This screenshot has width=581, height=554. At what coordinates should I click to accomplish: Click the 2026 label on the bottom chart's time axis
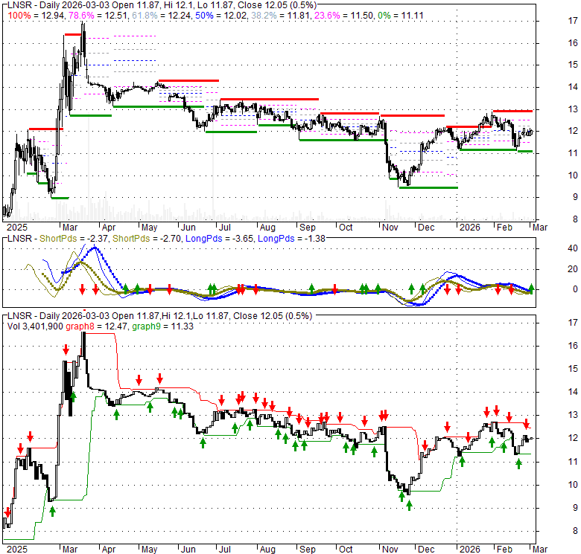click(x=469, y=547)
